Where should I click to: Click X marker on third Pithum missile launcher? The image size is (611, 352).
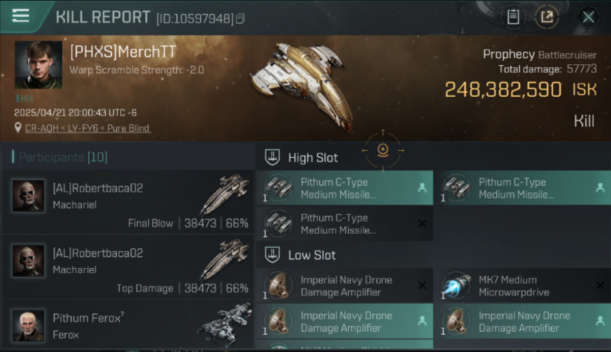422,223
